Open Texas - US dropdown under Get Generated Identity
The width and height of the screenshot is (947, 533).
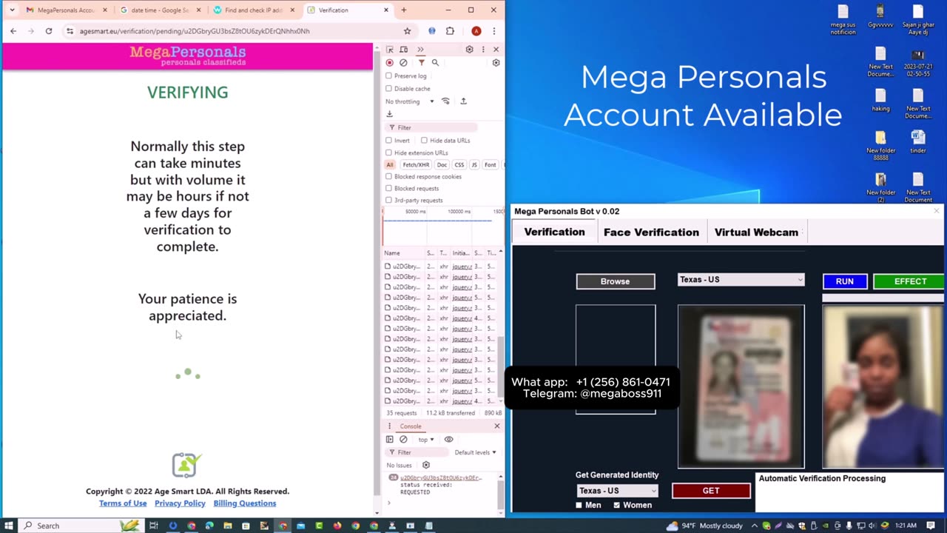coord(617,491)
